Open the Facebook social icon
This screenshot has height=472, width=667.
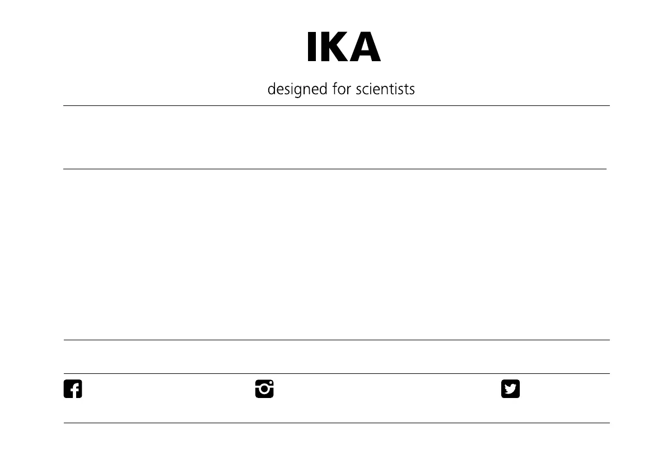coord(73,388)
